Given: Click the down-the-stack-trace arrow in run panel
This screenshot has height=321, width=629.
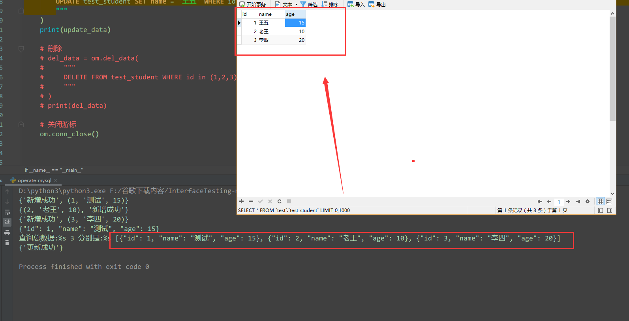Looking at the screenshot, I should click(7, 202).
